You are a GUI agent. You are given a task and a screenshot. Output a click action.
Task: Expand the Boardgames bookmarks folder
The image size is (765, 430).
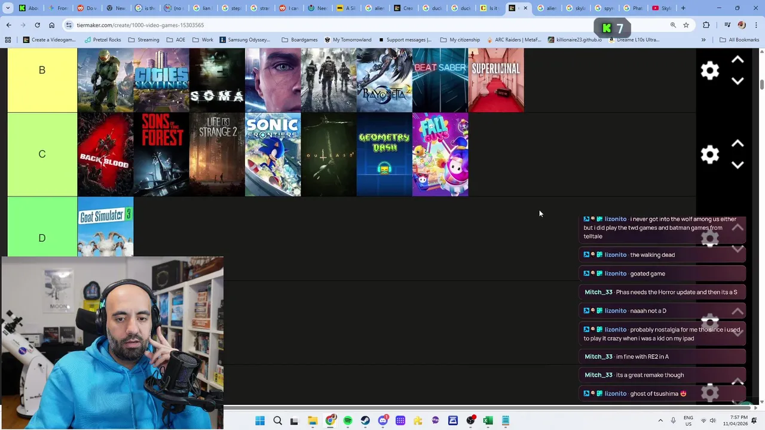coord(299,40)
